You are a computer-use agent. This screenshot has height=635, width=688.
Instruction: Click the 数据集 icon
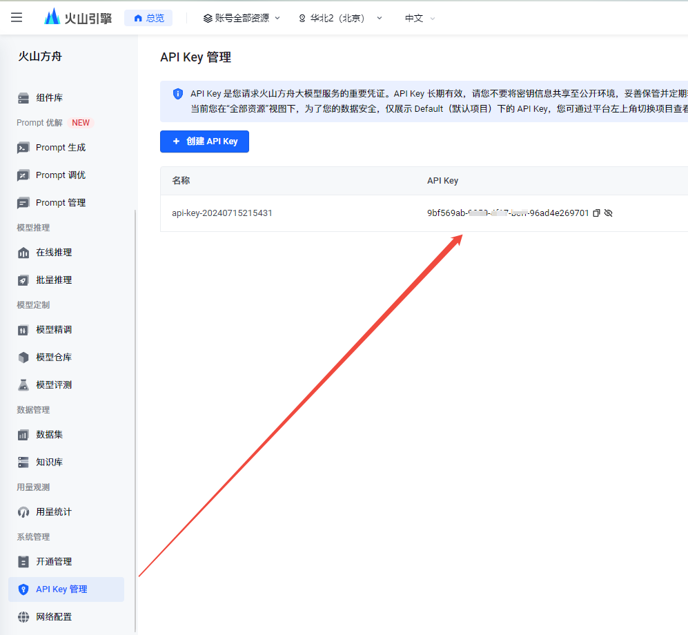(x=23, y=435)
